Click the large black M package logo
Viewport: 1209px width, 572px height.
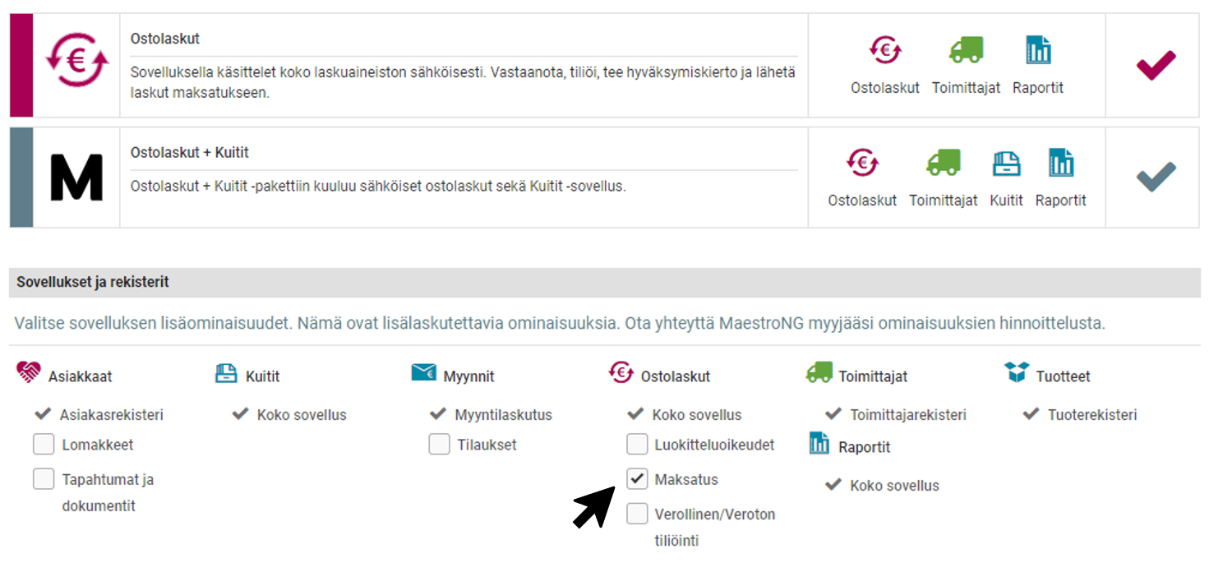point(76,178)
